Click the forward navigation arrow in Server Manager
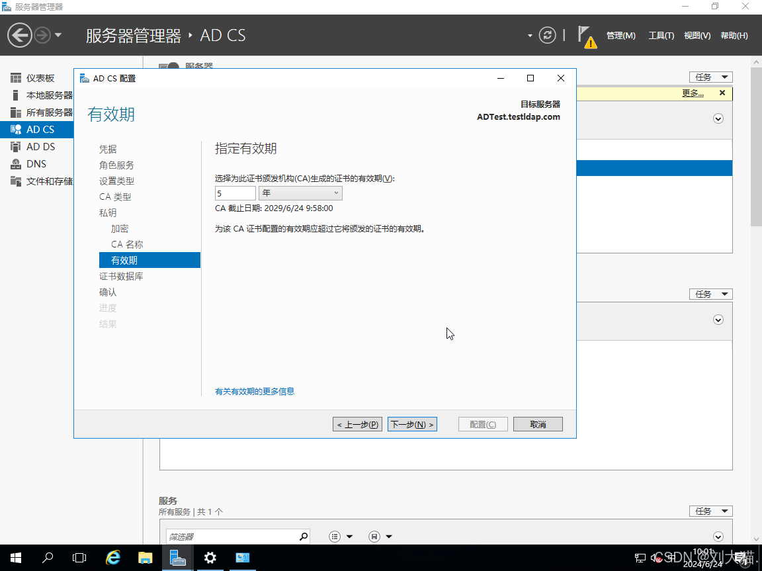 [x=43, y=35]
